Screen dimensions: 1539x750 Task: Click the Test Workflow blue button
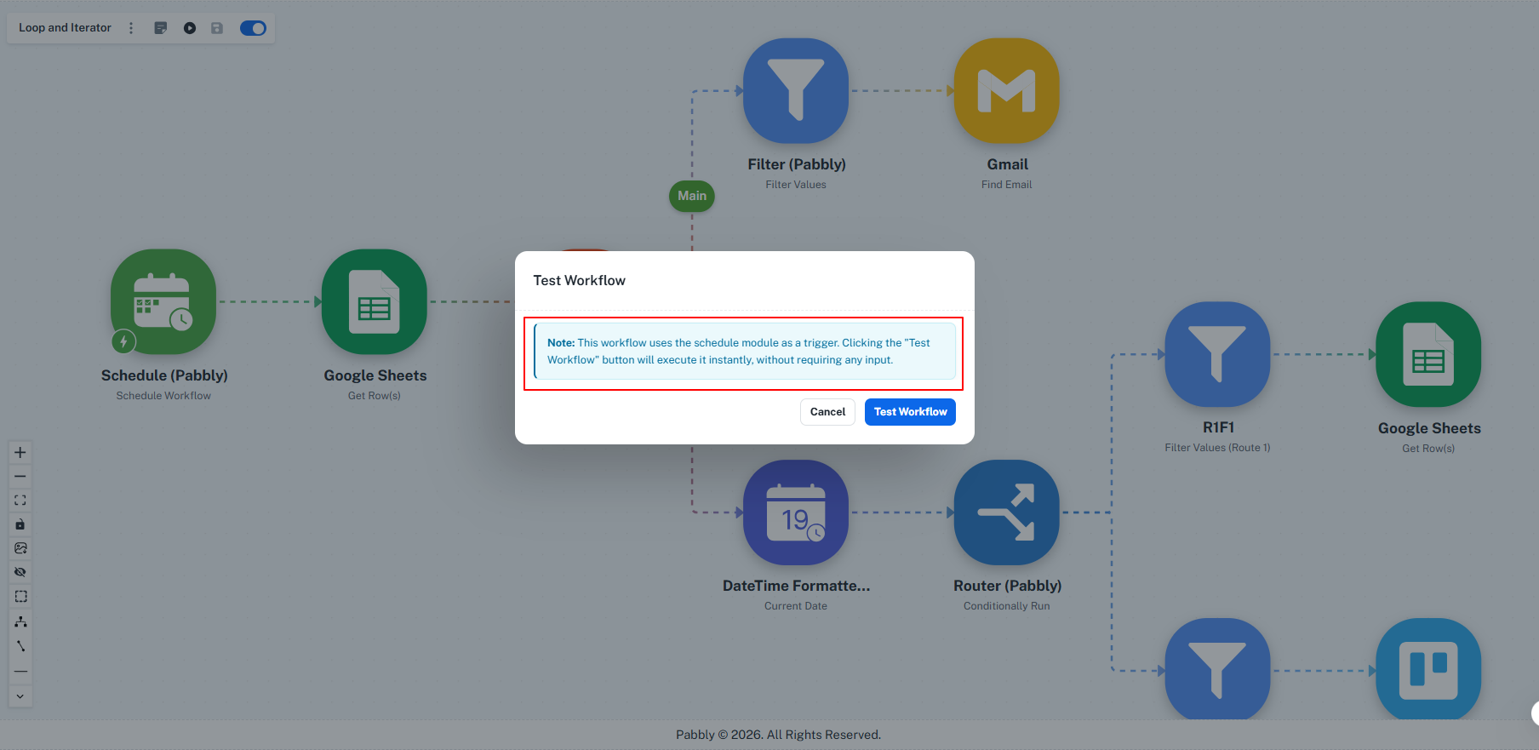pos(910,412)
